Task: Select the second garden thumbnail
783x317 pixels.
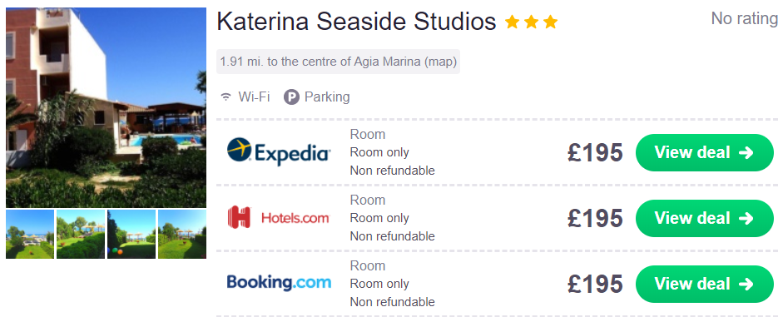Action: pos(81,234)
